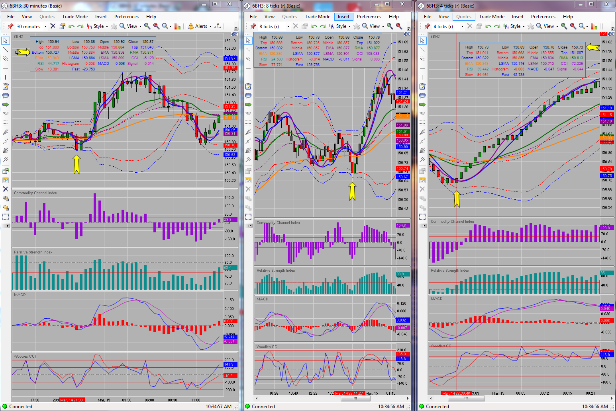The height and width of the screenshot is (411, 616).
Task: Click the pin icon in 30 minutes toolbar
Action: coord(10,26)
